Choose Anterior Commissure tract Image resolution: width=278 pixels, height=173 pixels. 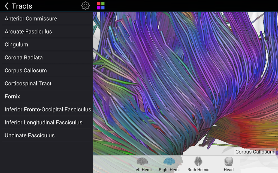46,18
